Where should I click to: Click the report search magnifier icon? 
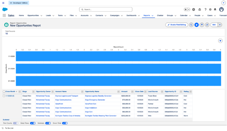191,25
